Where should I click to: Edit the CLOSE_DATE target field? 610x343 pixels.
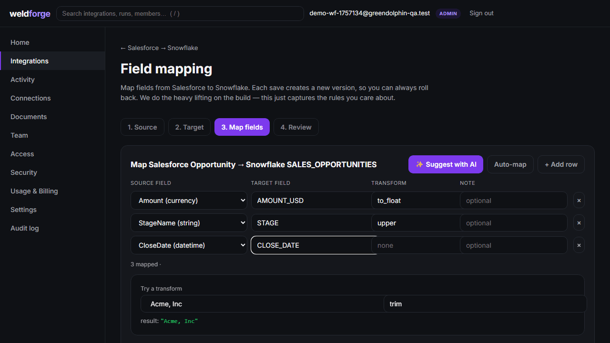pyautogui.click(x=311, y=245)
